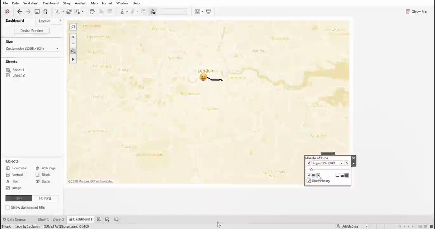Enable Show dashboard title checkbox
The width and height of the screenshot is (435, 229).
8,208
